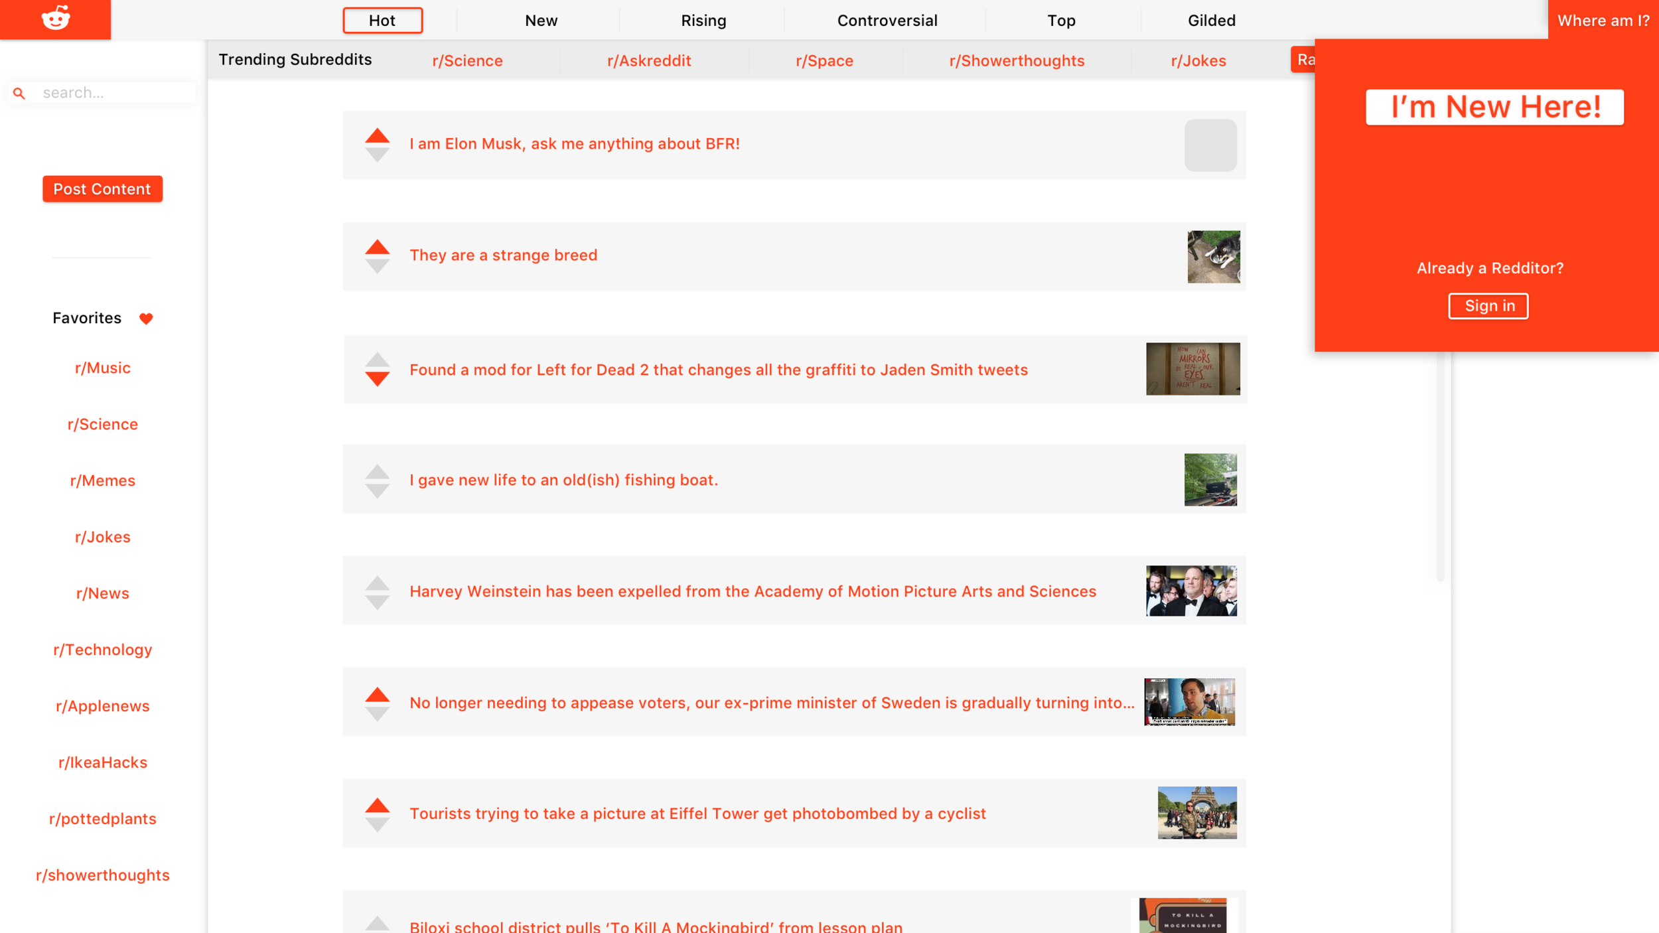
Task: Open the Controversial tab
Action: [887, 21]
